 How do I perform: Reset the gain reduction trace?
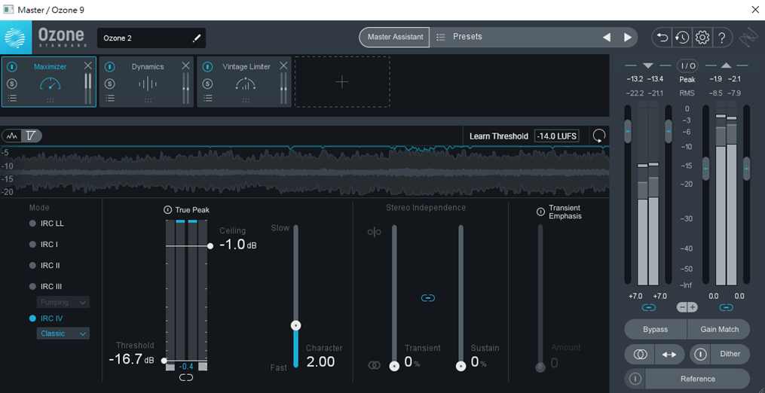(598, 136)
